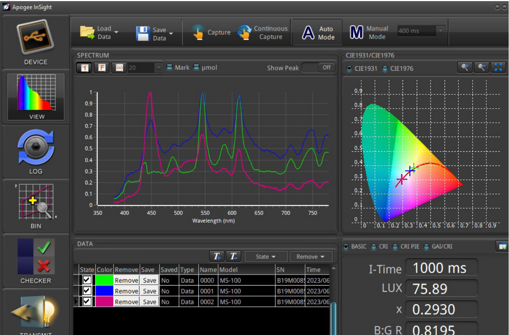Screen dimensions: 509x335
Task: Click Save button for row 0001
Action: [150, 291]
